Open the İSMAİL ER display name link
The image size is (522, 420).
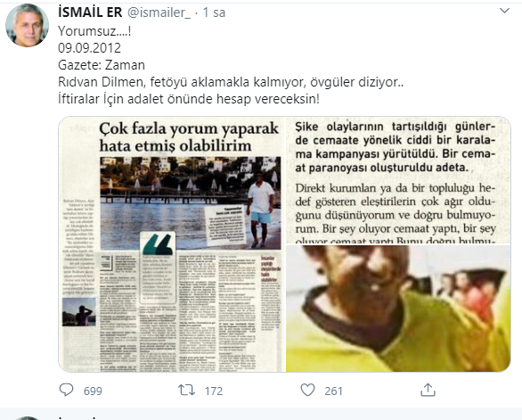[90, 12]
